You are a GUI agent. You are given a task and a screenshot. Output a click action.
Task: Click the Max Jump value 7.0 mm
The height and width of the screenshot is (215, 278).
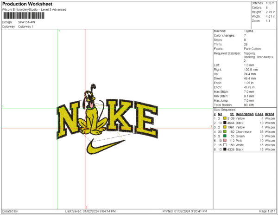249,101
